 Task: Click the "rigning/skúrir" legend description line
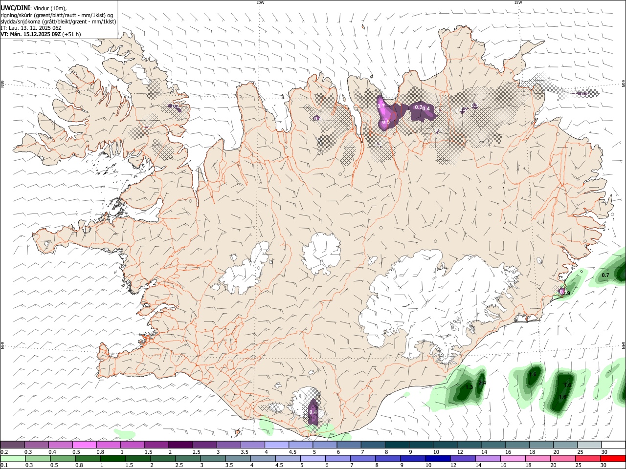(57, 15)
